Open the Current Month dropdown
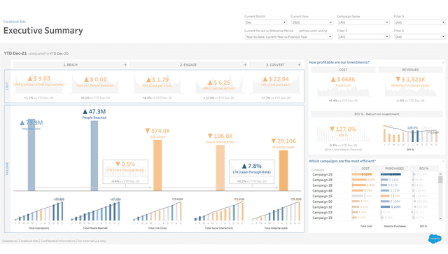Viewport: 448px width, 254px height. [x=266, y=22]
